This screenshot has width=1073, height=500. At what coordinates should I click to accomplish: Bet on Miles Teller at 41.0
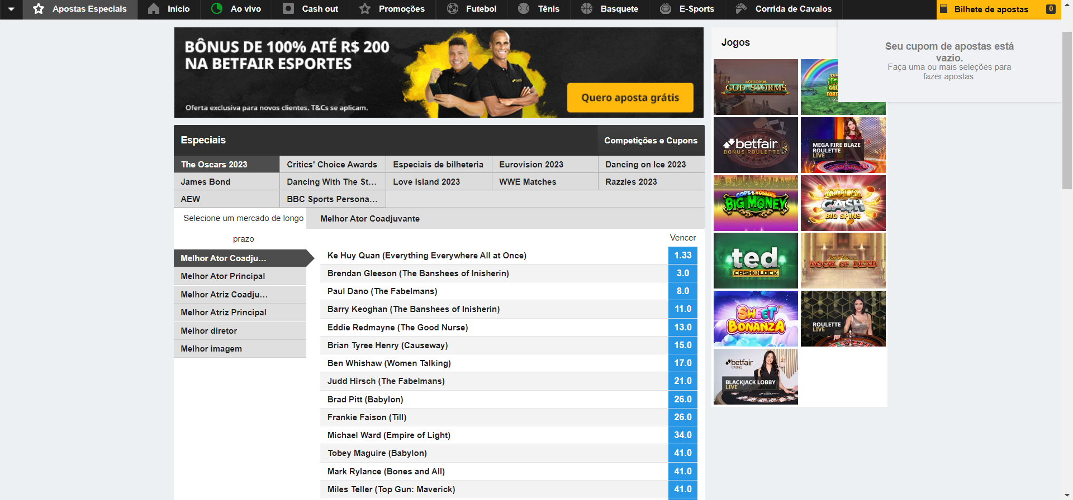click(x=683, y=489)
